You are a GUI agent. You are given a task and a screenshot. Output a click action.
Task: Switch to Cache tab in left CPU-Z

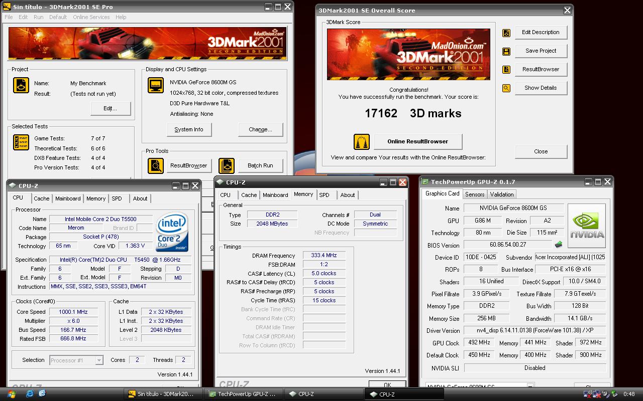(x=42, y=198)
